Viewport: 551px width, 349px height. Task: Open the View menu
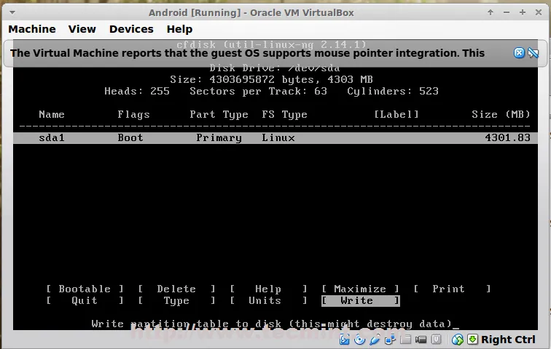click(82, 29)
